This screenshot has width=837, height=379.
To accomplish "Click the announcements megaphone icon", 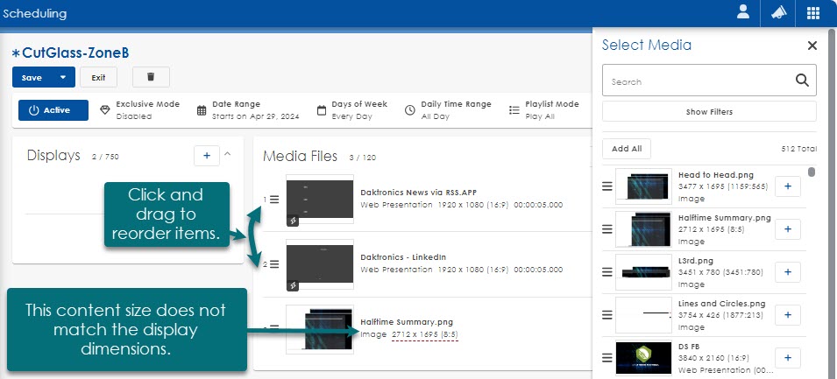I will [x=778, y=13].
